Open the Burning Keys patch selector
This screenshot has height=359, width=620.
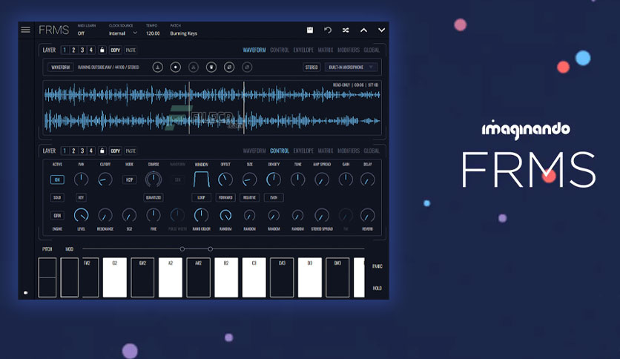pos(183,33)
